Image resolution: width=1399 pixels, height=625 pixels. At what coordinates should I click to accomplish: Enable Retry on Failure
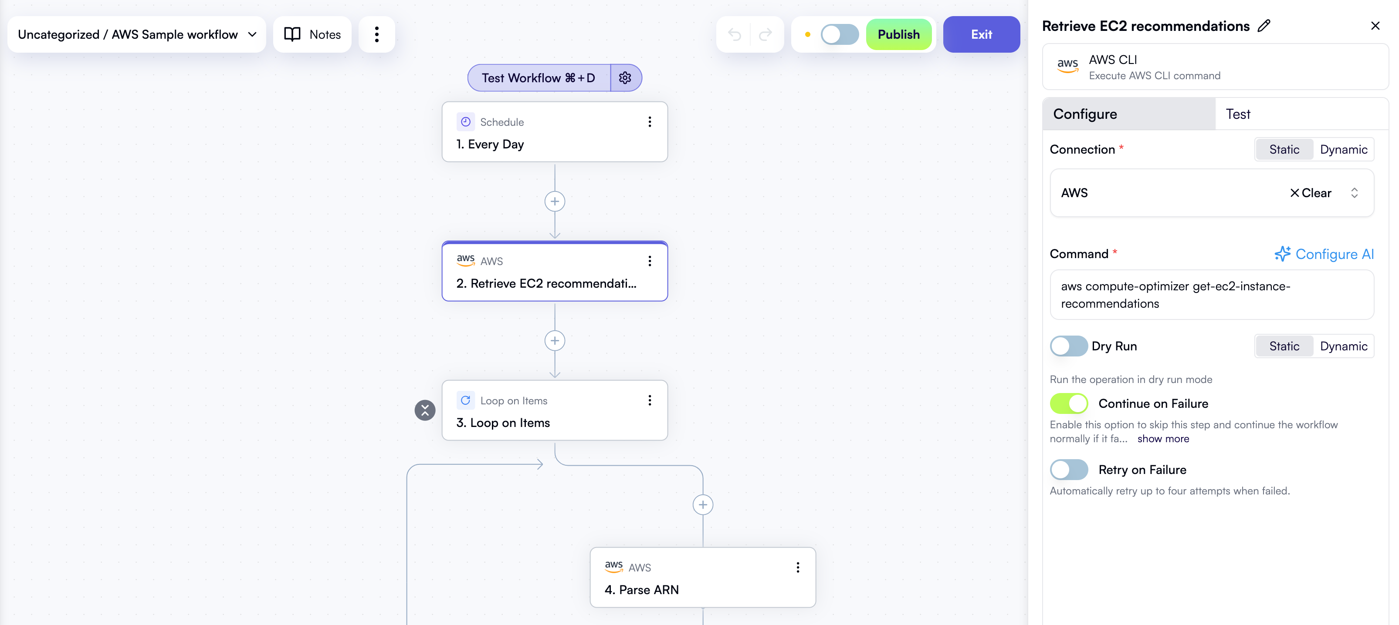pyautogui.click(x=1068, y=470)
